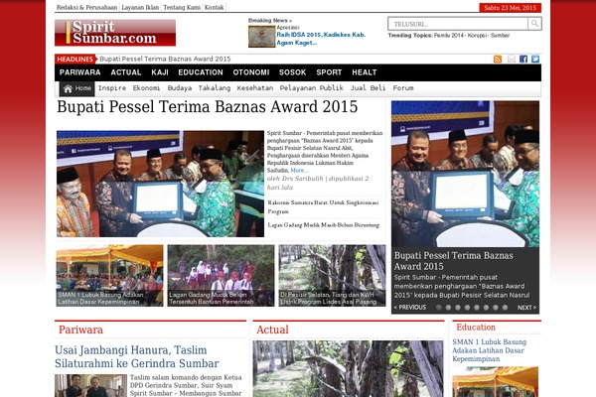The image size is (596, 397).
Task: Click the Spirit Sumbar.com logo
Action: point(115,33)
